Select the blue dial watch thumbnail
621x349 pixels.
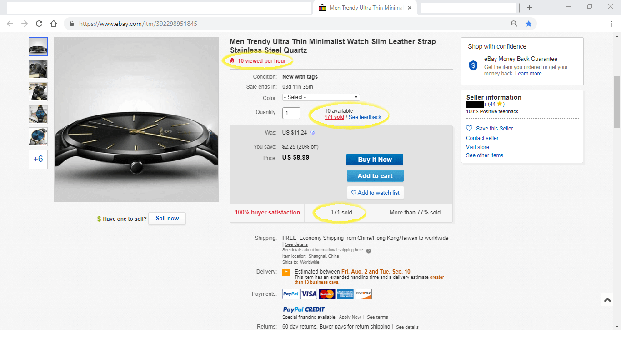38,114
